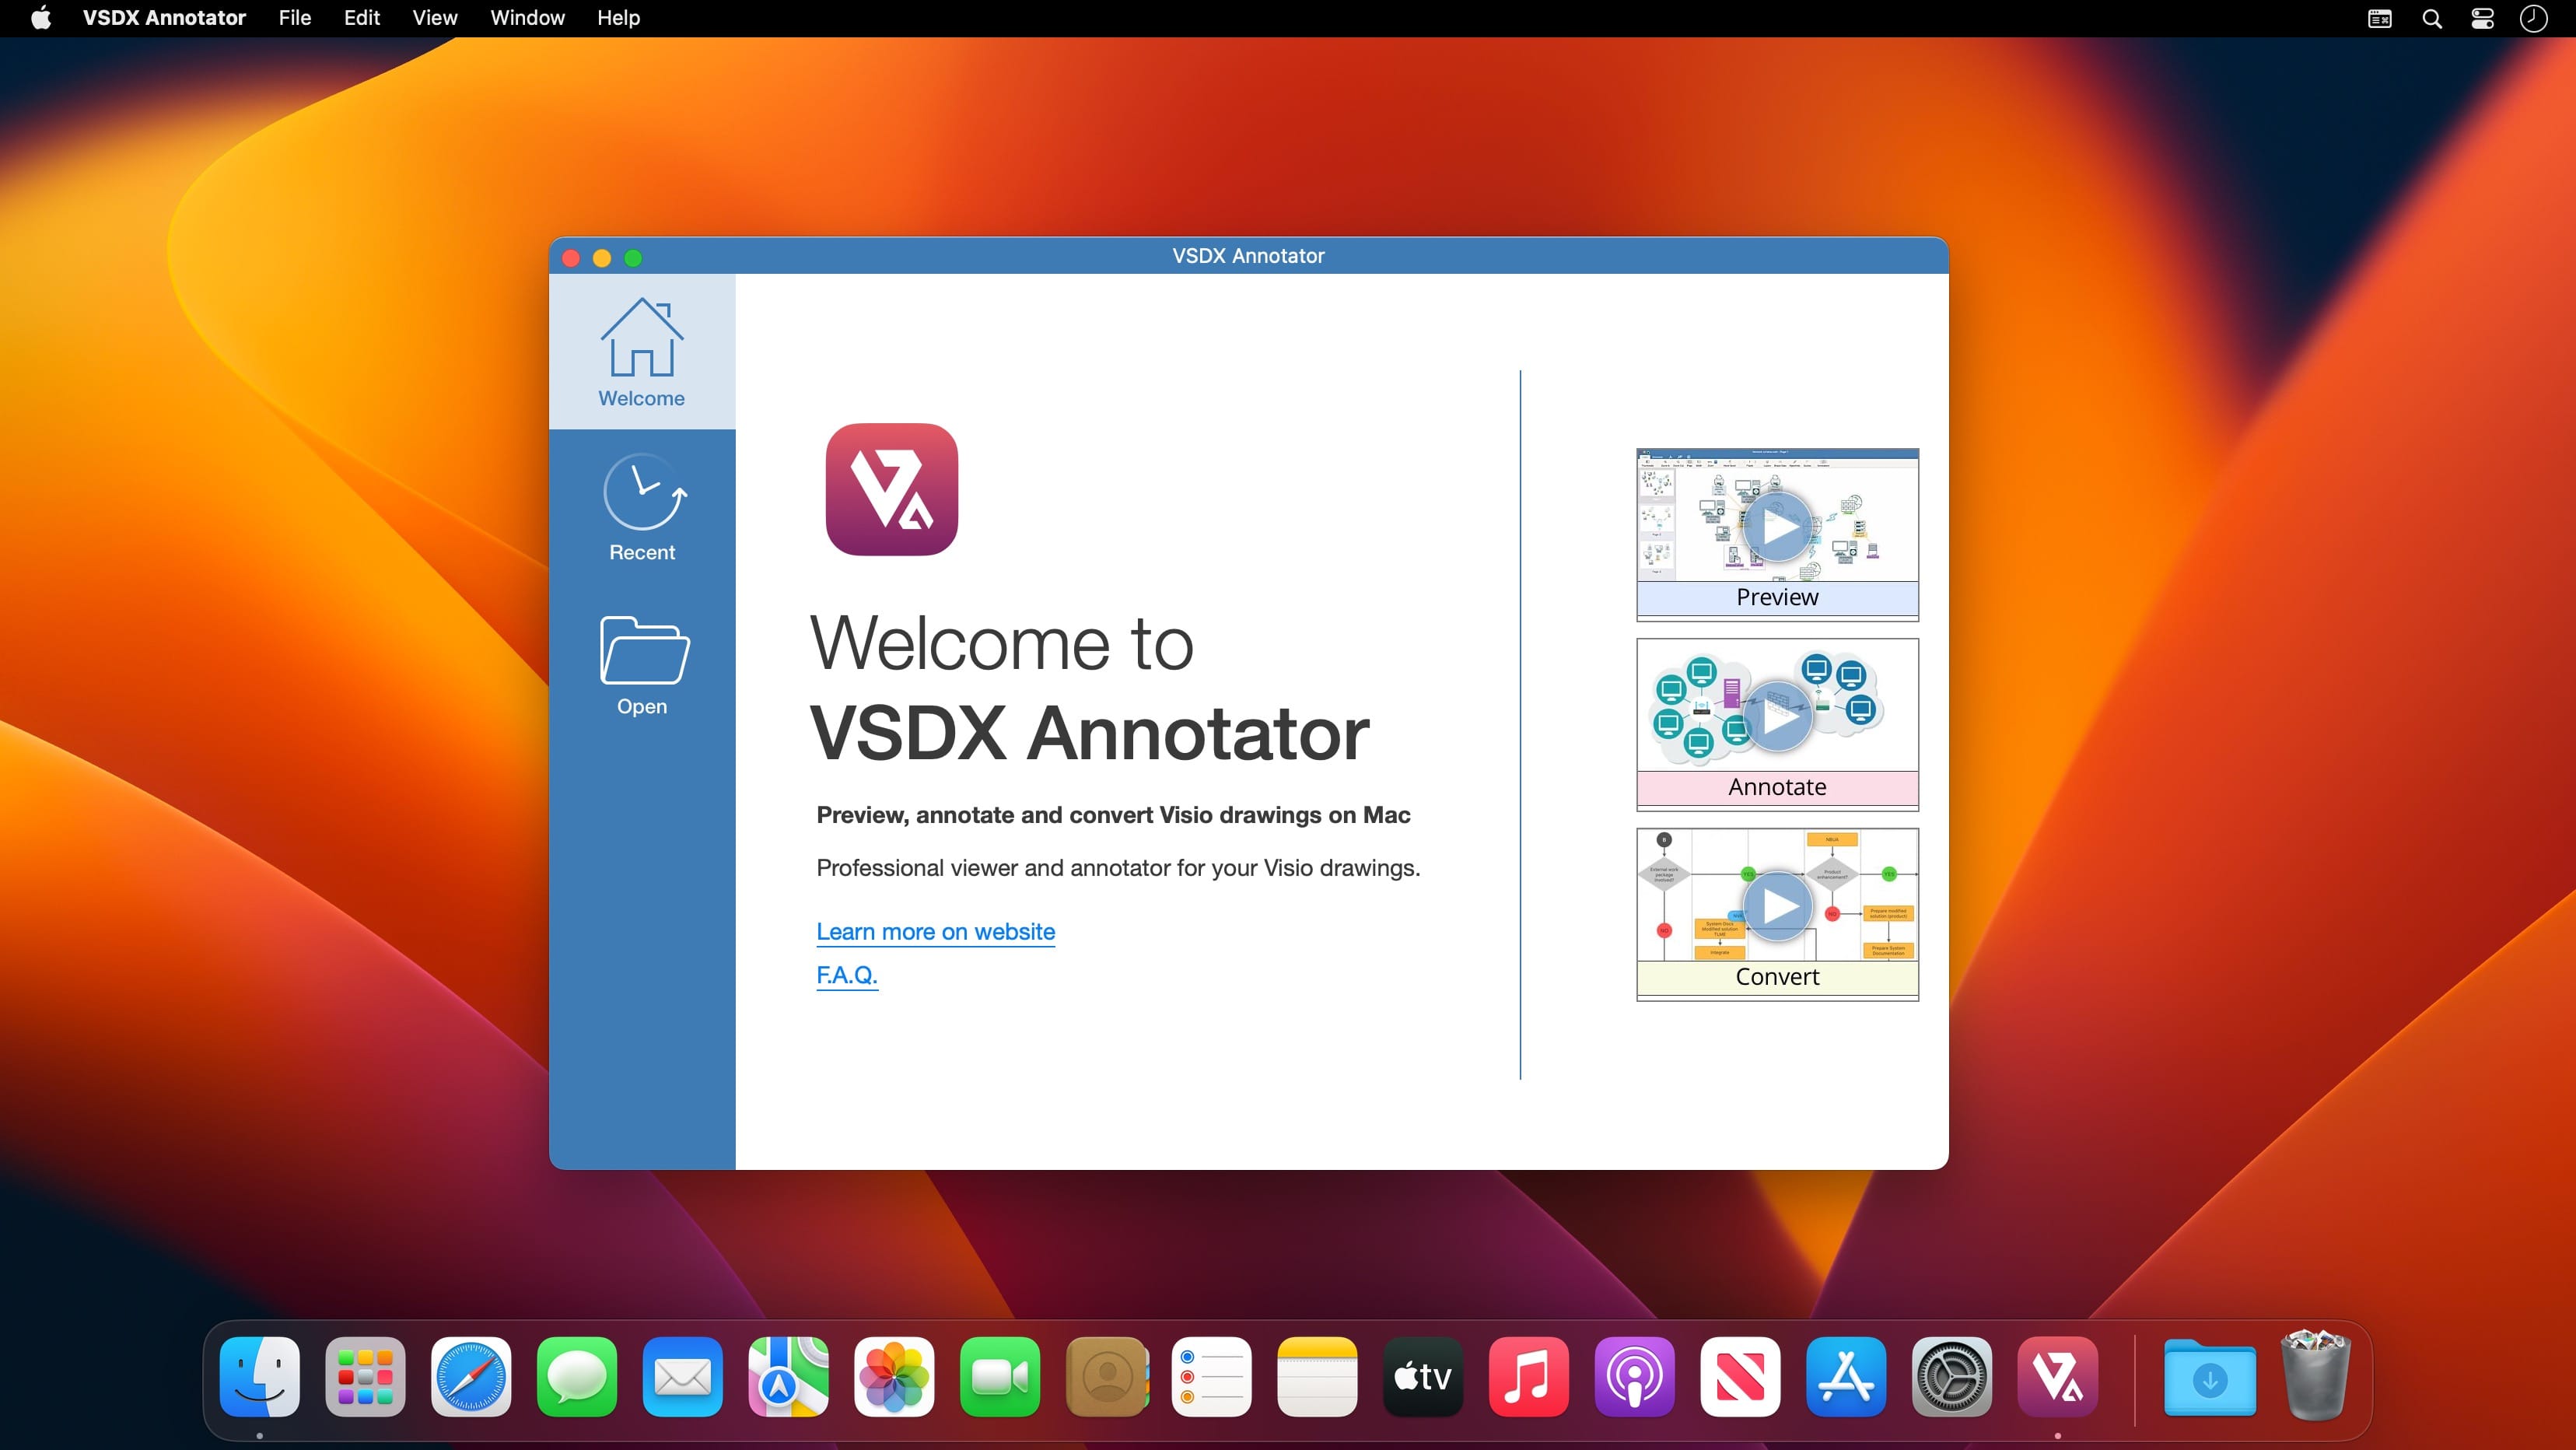Screen dimensions: 2576x1450
Task: Open Spotlight search in menu bar
Action: click(x=2432, y=18)
